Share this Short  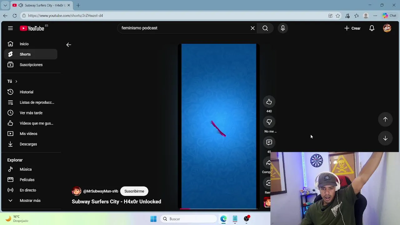tap(268, 163)
